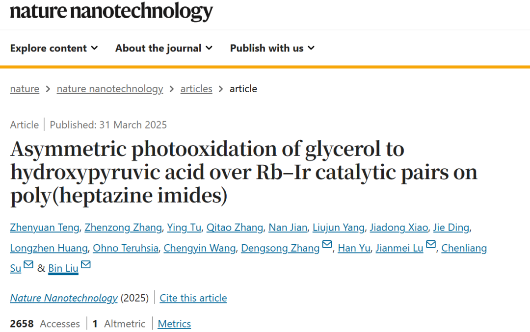Click the nature nanotechnology logo
This screenshot has height=332, width=530.
click(x=111, y=11)
